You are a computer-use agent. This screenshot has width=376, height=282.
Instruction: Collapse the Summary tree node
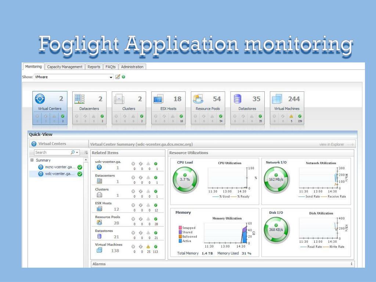tap(32, 160)
